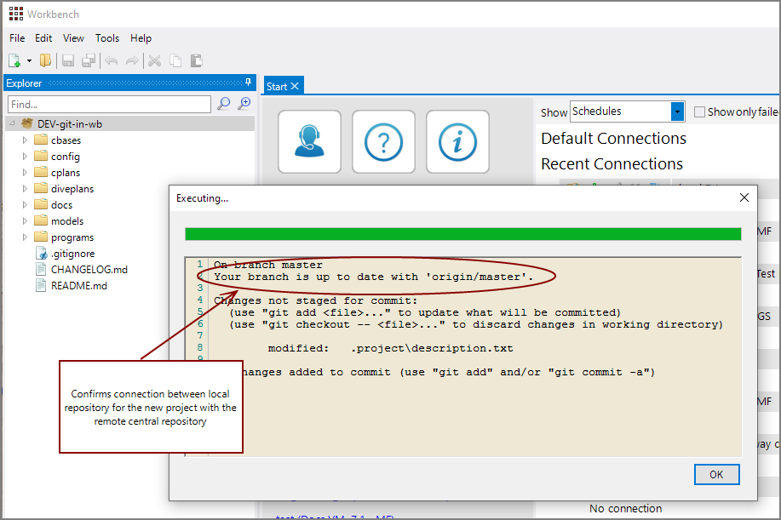Open the Schedules dropdown next to Show
The height and width of the screenshot is (520, 781).
[677, 111]
